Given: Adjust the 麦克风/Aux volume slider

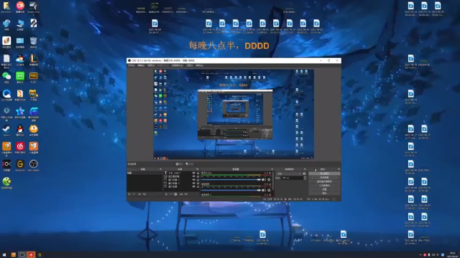Looking at the screenshot, I should coord(231,180).
